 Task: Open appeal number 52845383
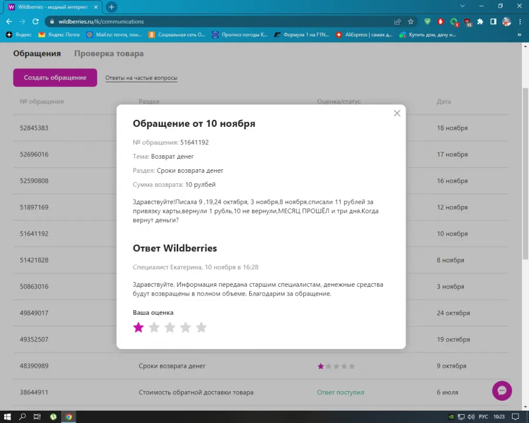34,128
